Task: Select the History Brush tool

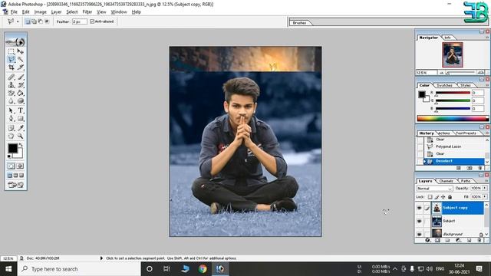Action: (x=21, y=85)
